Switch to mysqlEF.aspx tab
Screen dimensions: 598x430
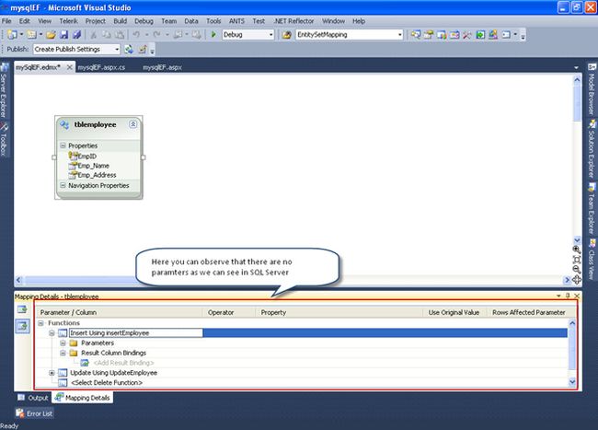click(162, 67)
